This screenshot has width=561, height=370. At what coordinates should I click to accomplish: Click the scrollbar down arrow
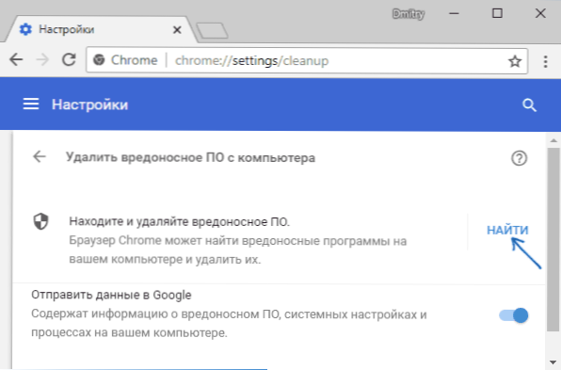click(553, 362)
